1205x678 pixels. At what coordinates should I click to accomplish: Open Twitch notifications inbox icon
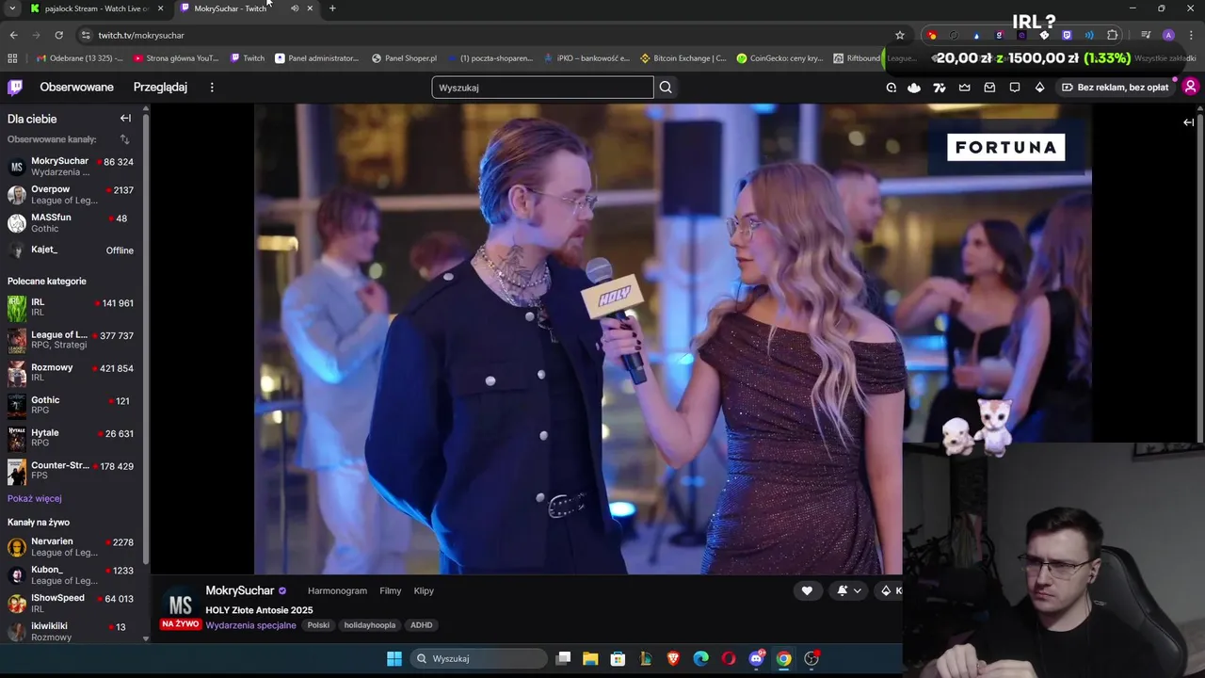click(x=989, y=88)
